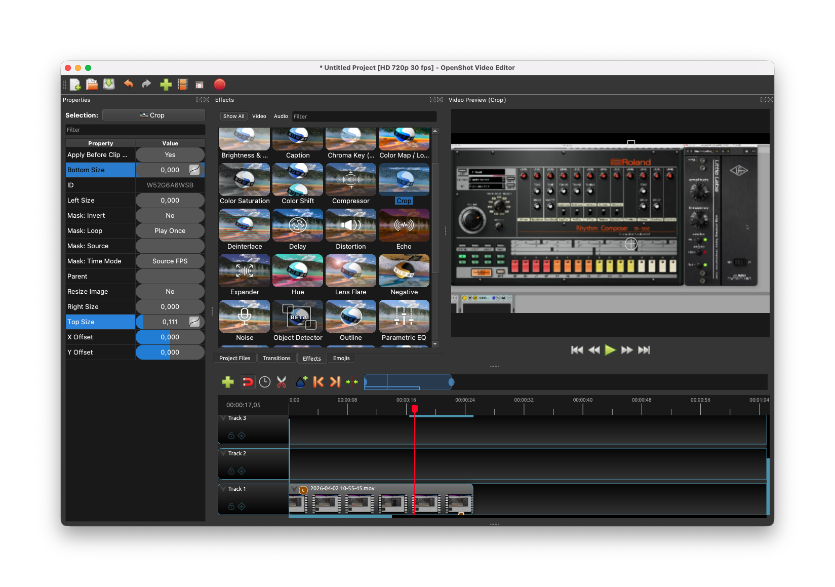Click the Save Project toolbar icon
This screenshot has width=835, height=587.
tap(109, 85)
